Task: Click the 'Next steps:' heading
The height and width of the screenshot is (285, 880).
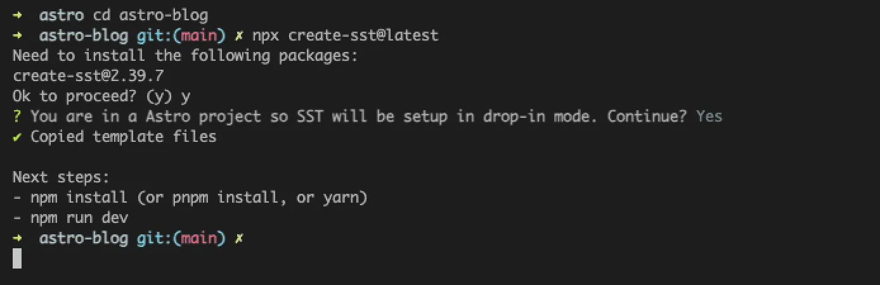Action: point(61,177)
